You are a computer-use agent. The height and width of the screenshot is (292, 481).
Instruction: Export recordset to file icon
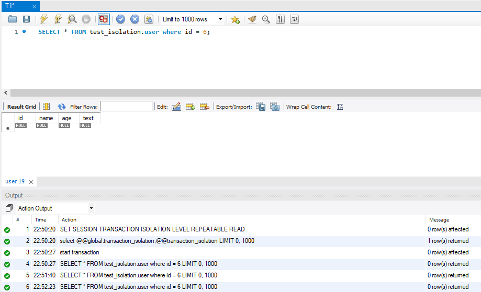coord(261,107)
